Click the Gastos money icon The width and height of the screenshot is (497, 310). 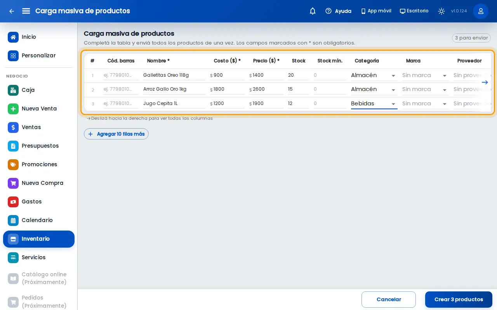point(13,202)
